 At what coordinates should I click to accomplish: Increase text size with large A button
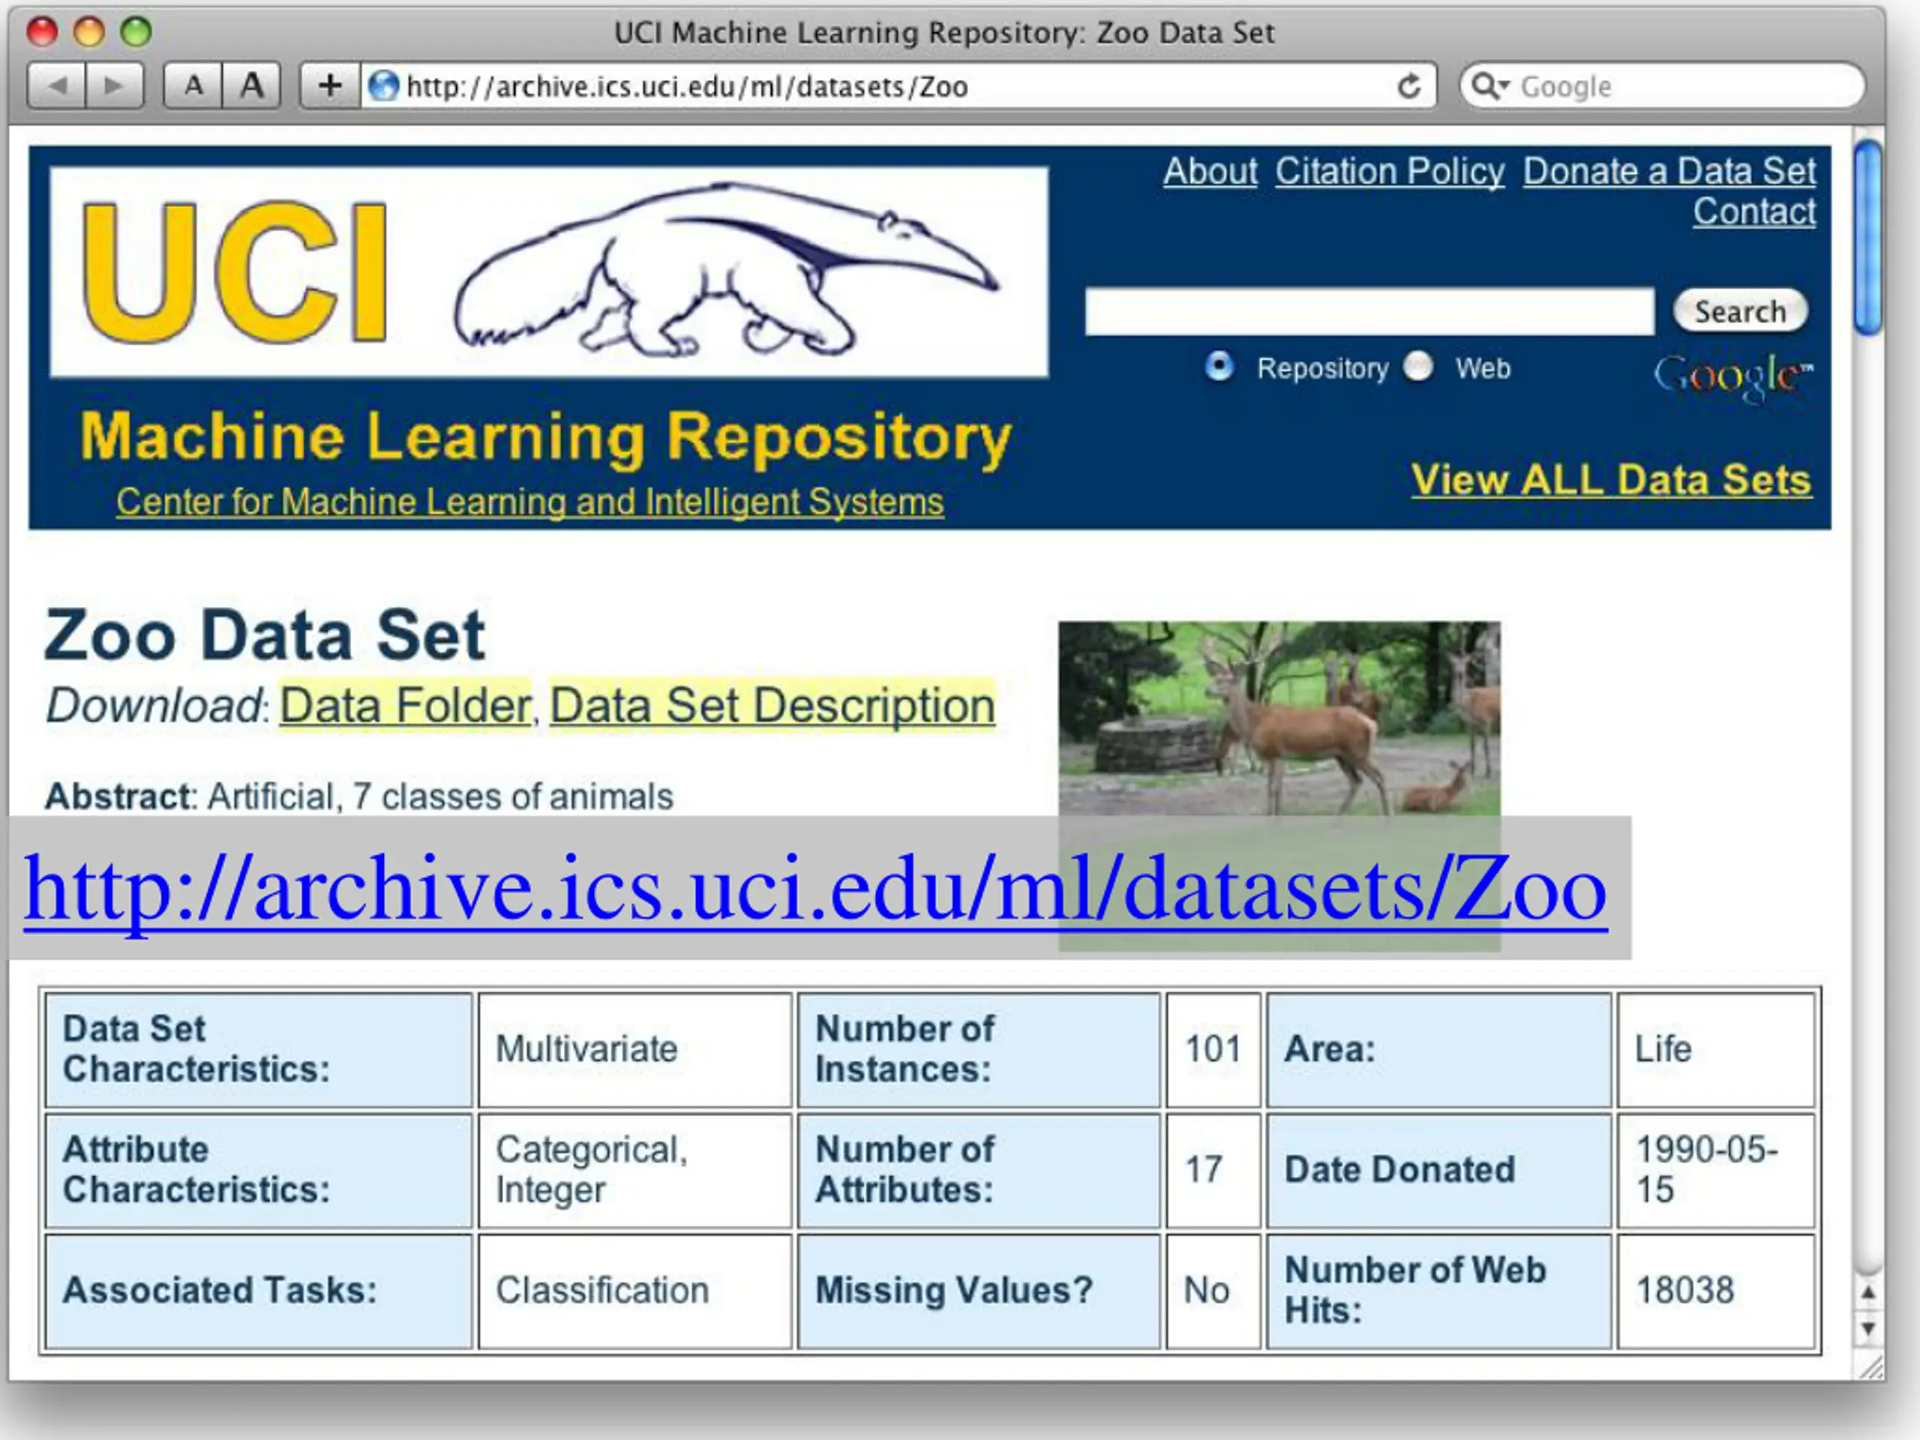click(x=252, y=86)
